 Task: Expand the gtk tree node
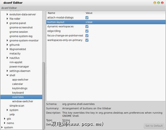(x=5, y=119)
